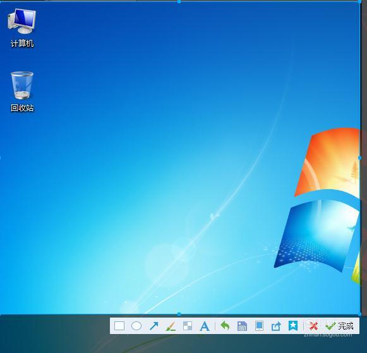Click the right middle selection resize handle
Image resolution: width=367 pixels, height=353 pixels.
(360, 158)
